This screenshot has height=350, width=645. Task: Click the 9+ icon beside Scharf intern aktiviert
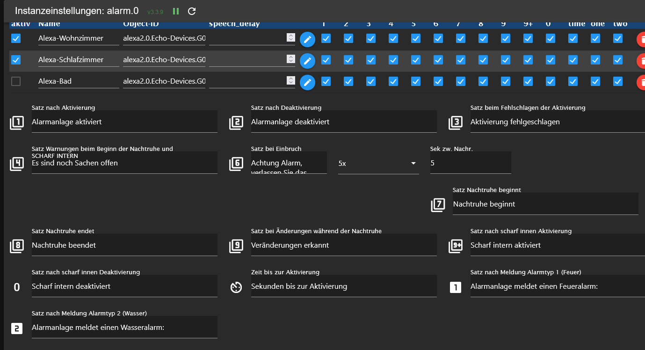456,246
